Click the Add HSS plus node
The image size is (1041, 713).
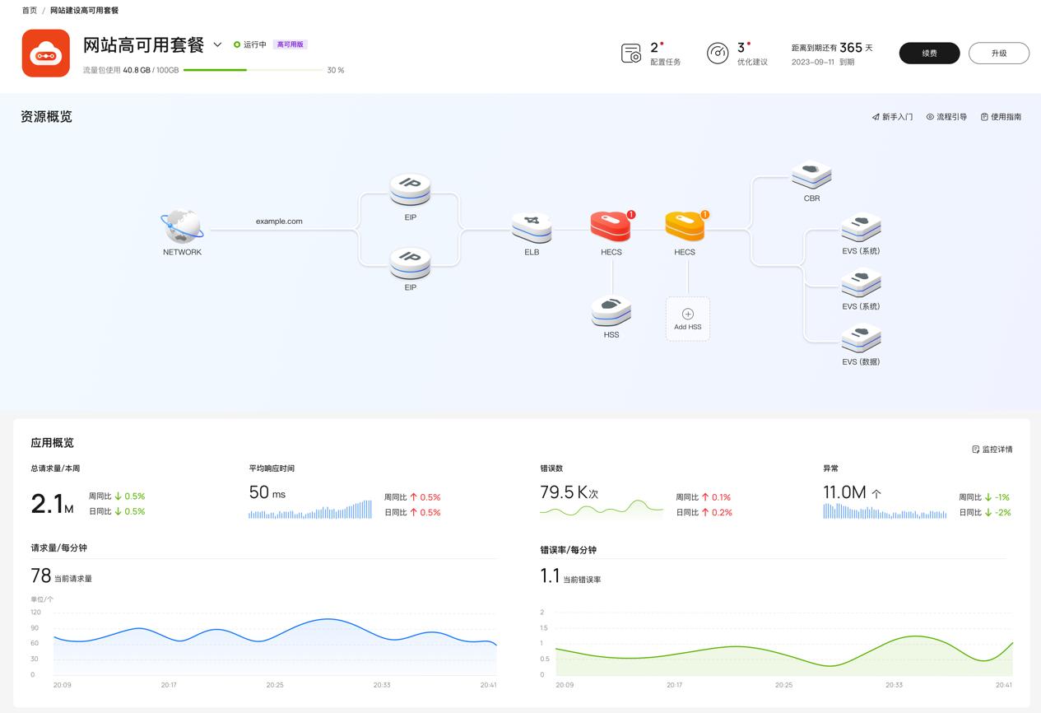(687, 317)
